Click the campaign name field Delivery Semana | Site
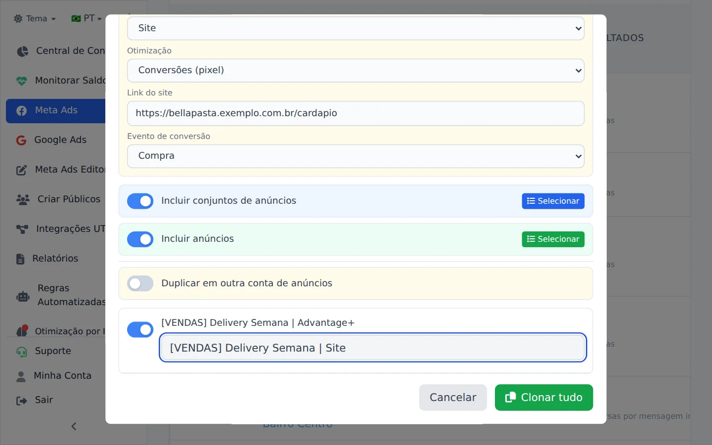Image resolution: width=712 pixels, height=445 pixels. 373,348
